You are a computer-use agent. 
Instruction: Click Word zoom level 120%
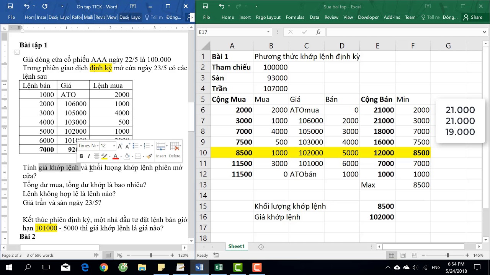183,255
